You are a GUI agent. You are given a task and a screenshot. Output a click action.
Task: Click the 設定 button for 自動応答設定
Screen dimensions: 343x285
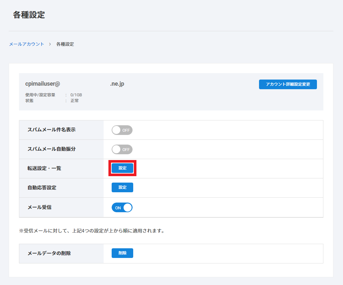coord(122,187)
